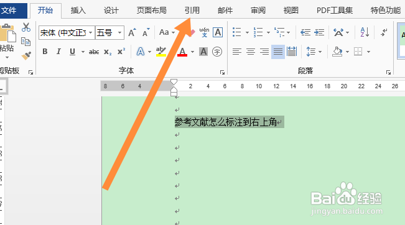Open the 邮件 ribbon tab

pyautogui.click(x=225, y=11)
